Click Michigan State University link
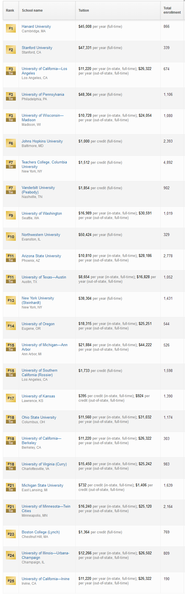 coord(42,485)
